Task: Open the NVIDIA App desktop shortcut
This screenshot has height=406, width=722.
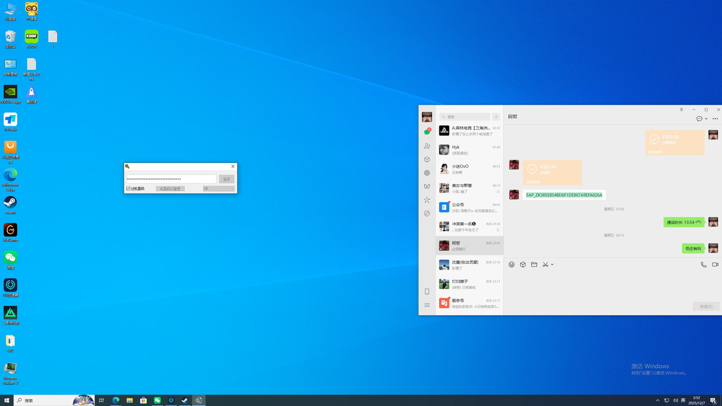Action: point(10,95)
